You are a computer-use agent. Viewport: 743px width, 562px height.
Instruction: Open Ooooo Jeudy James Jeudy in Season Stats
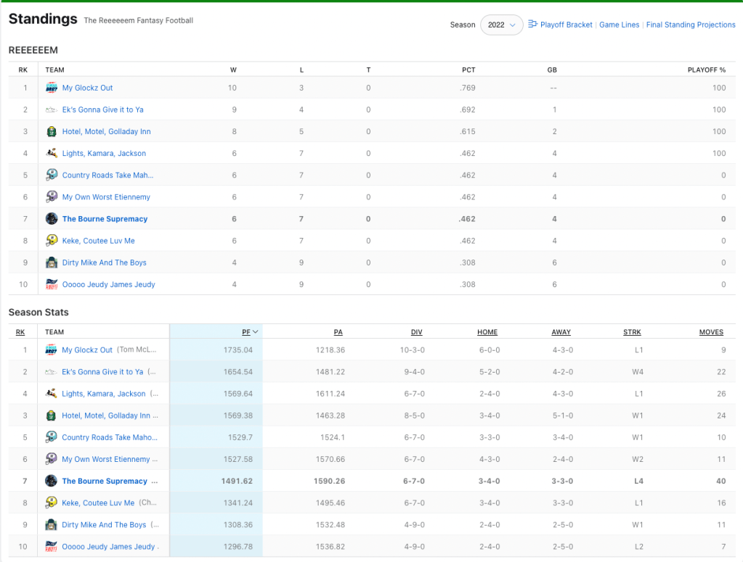pyautogui.click(x=108, y=547)
